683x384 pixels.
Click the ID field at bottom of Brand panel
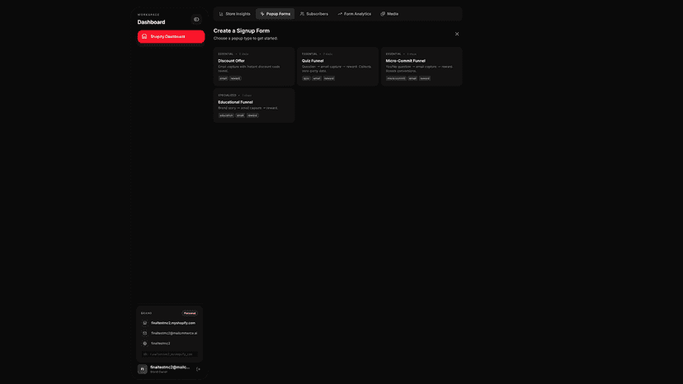point(169,354)
